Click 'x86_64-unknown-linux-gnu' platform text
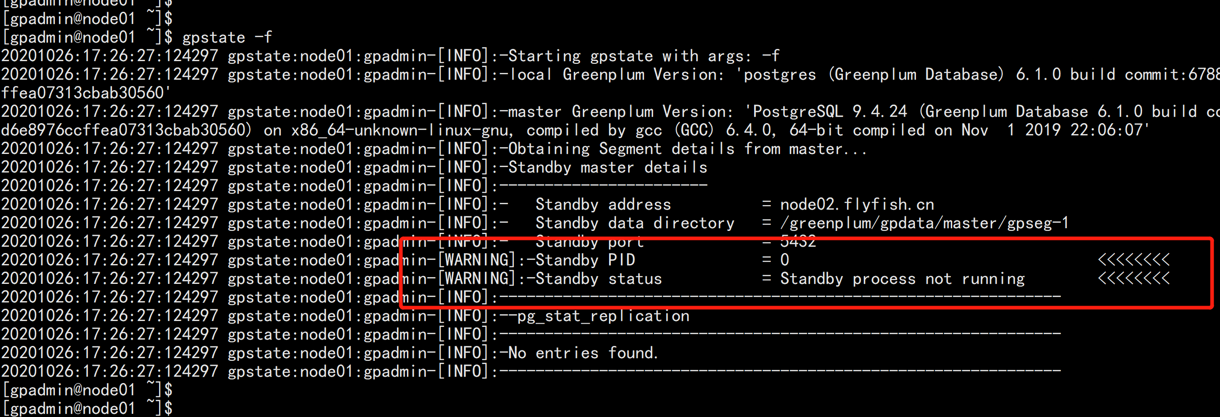This screenshot has height=417, width=1220. click(x=400, y=130)
